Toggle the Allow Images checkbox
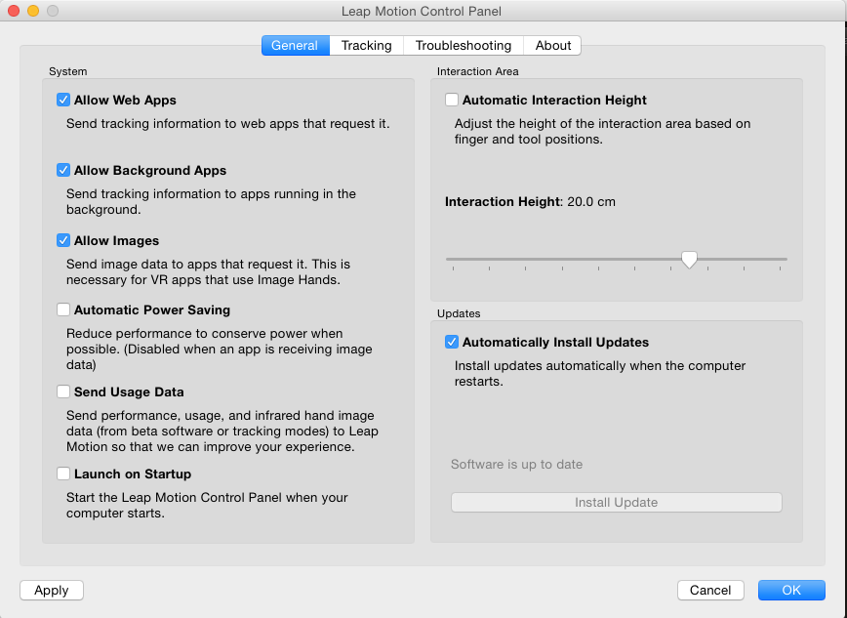The height and width of the screenshot is (618, 847). [x=63, y=240]
